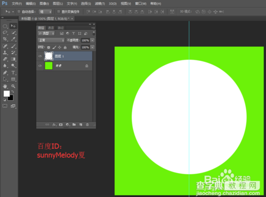The image size is (266, 197).
Task: Open the 图像(I) menu
Action: click(x=44, y=4)
